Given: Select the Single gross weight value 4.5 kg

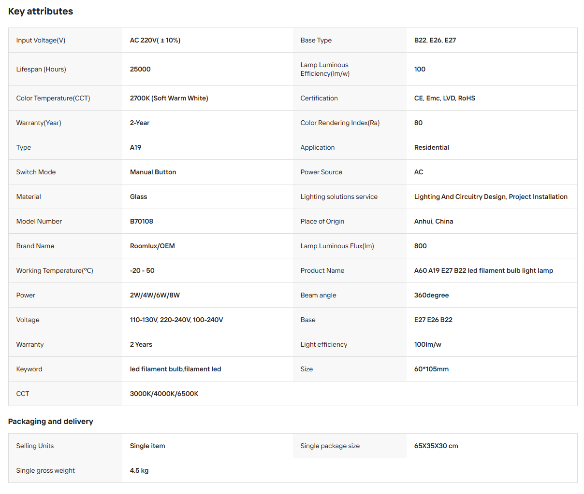Looking at the screenshot, I should (x=139, y=470).
